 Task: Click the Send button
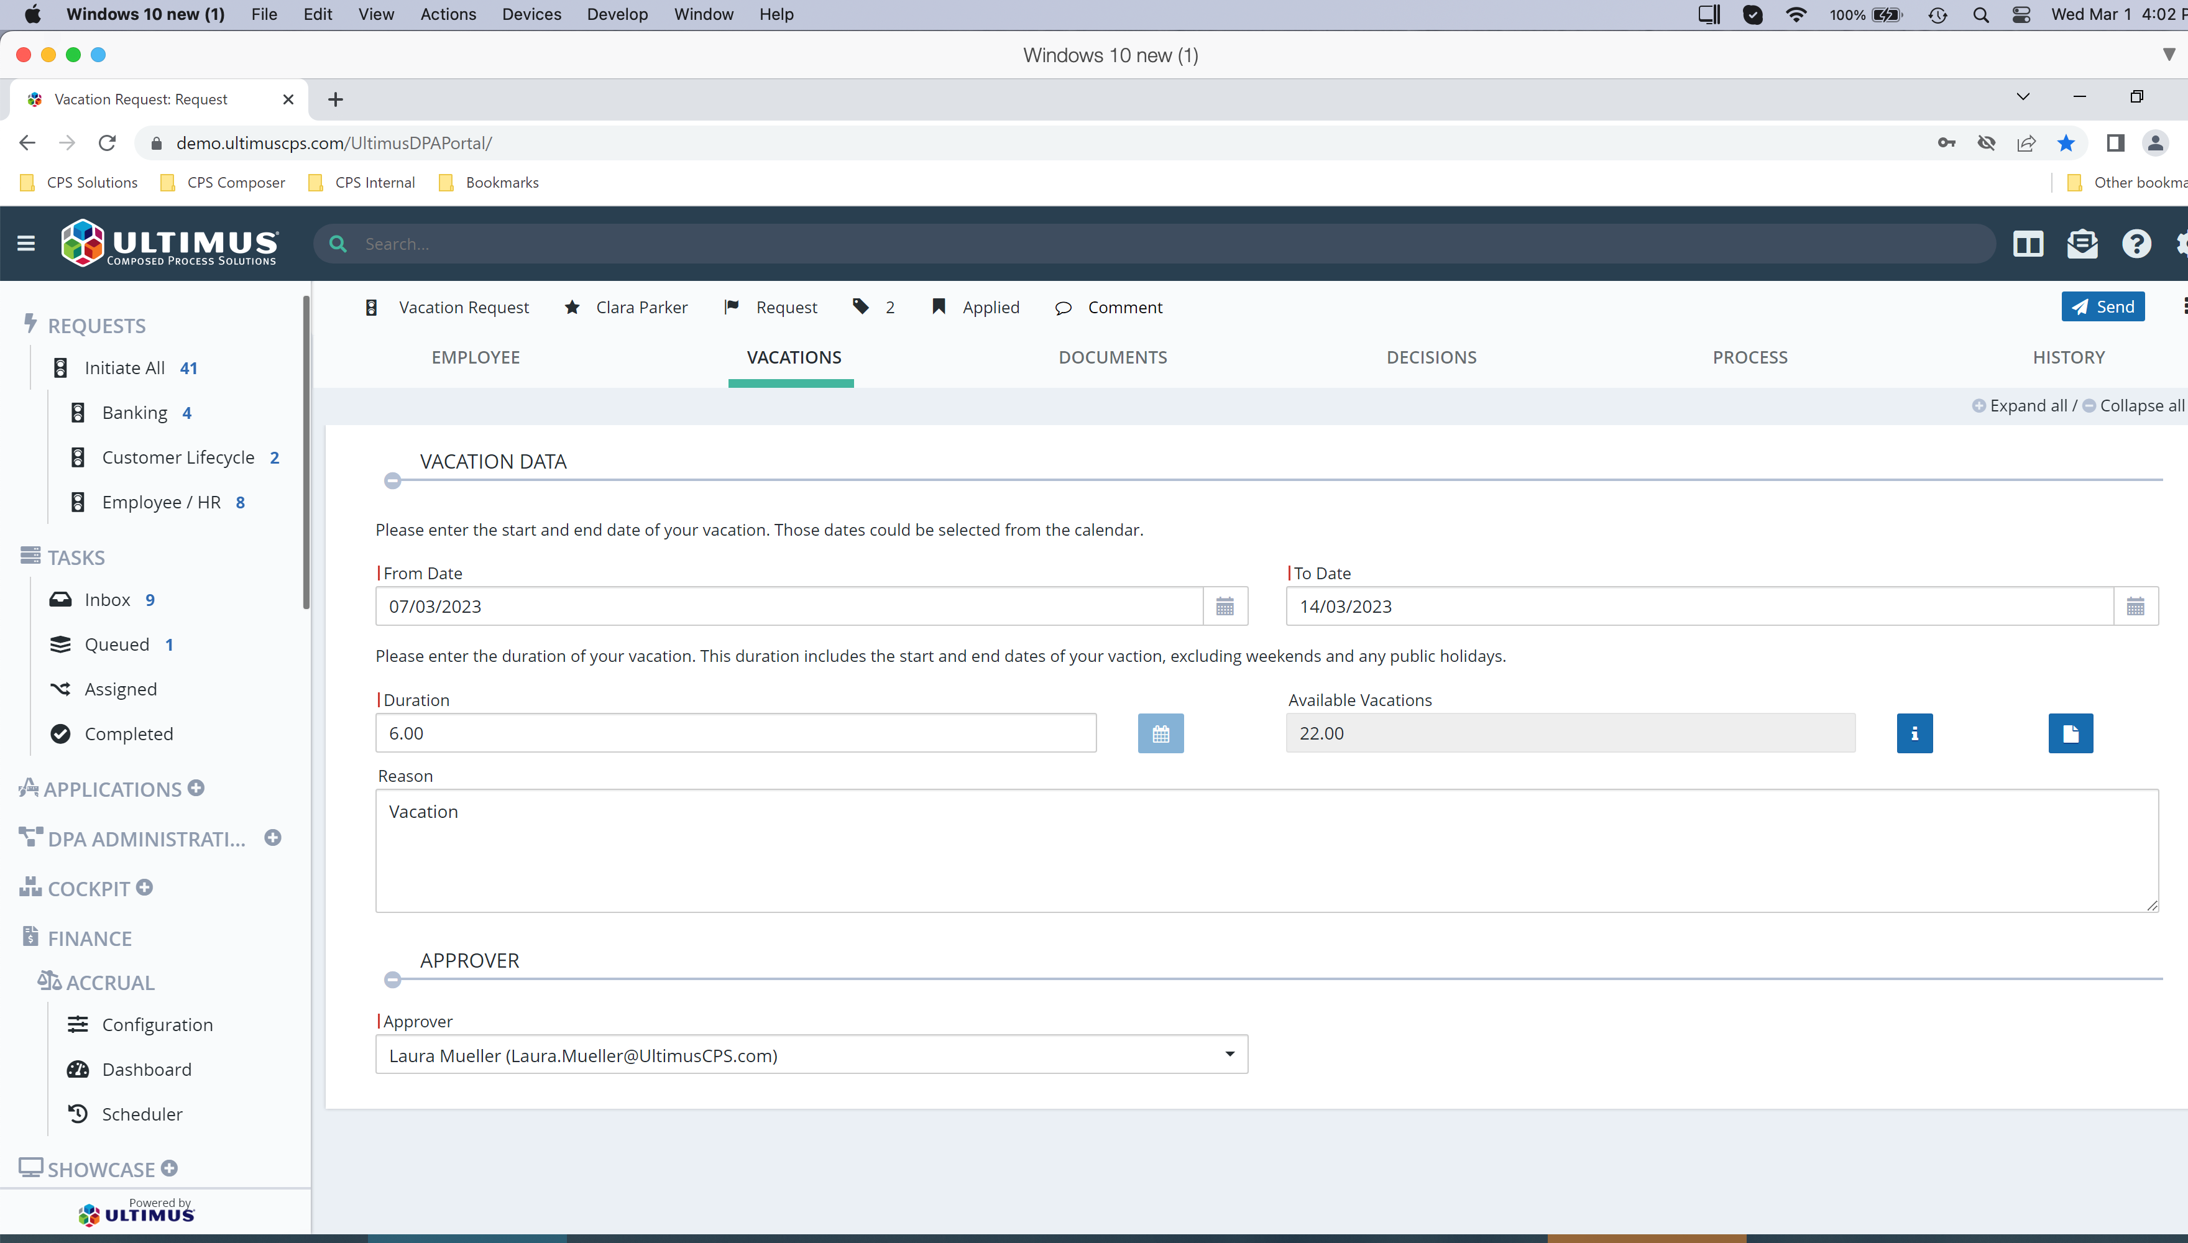(2103, 306)
